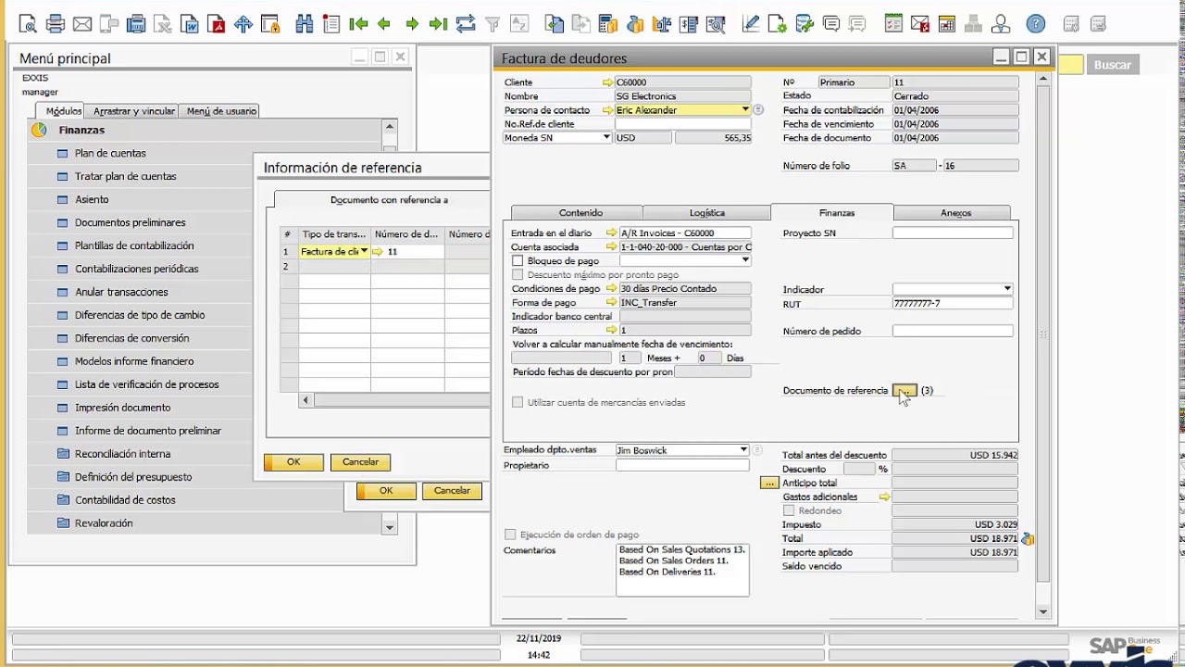Image resolution: width=1185 pixels, height=667 pixels.
Task: Export to Microsoft Word icon
Action: (191, 24)
